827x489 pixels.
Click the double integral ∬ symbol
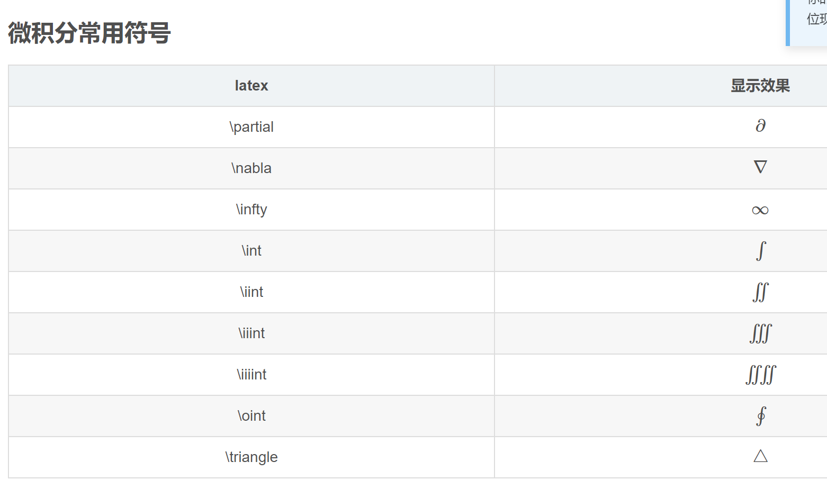click(x=760, y=292)
